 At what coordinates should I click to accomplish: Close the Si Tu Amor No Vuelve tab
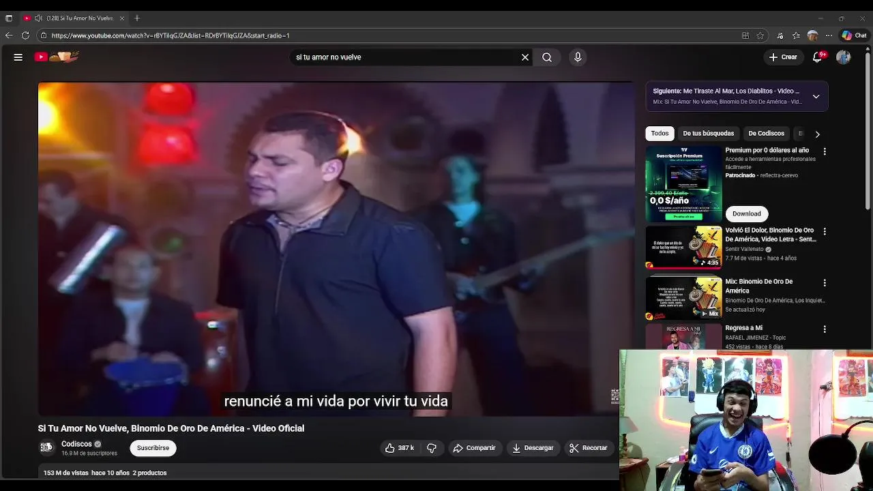(122, 18)
